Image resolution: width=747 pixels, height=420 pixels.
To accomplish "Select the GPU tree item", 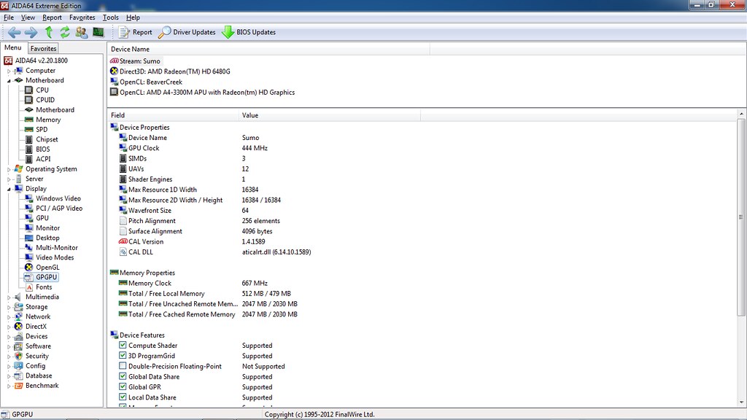I will [42, 218].
